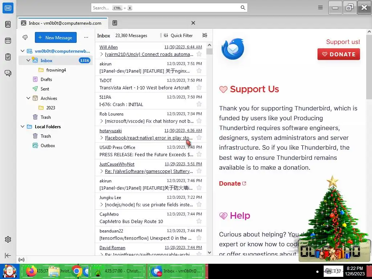
Task: Expand the hotaryuzaki thread
Action: click(102, 138)
